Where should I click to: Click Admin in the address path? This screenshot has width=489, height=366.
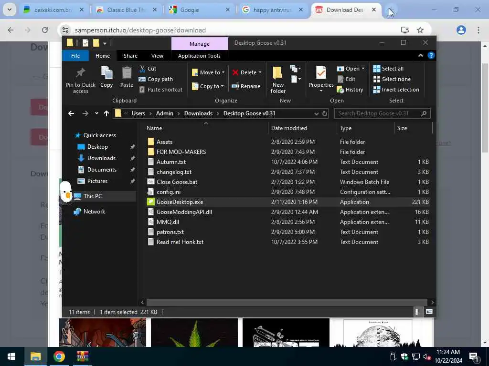(165, 113)
